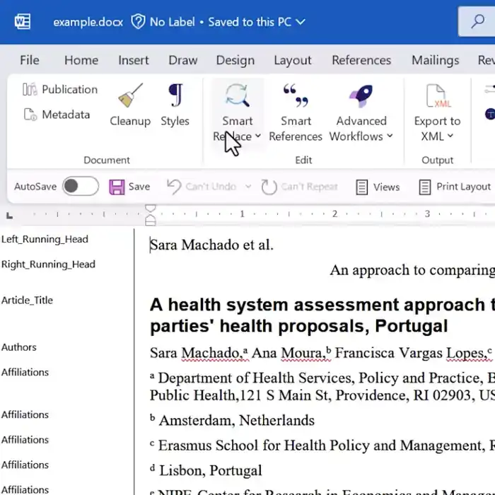Click the Publication icon in Document group

click(x=30, y=89)
